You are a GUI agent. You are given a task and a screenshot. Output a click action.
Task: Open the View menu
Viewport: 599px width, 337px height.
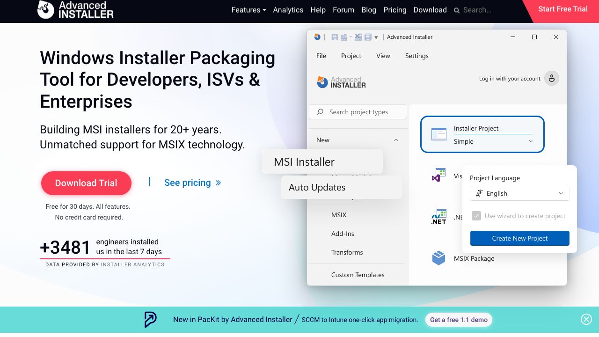point(383,56)
